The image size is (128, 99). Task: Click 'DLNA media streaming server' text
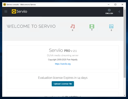click(x=63, y=55)
